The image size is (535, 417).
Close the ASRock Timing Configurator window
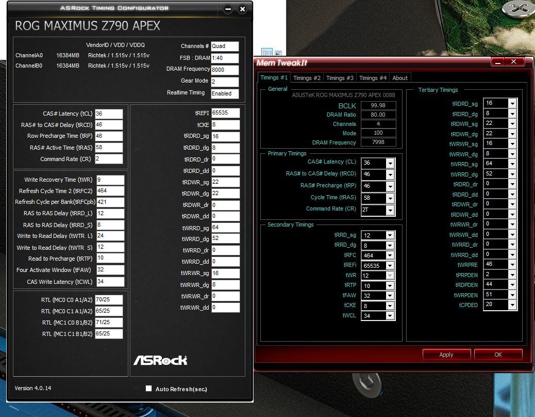click(x=242, y=9)
